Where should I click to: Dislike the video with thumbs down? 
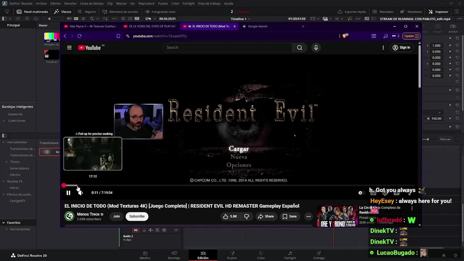click(x=246, y=216)
